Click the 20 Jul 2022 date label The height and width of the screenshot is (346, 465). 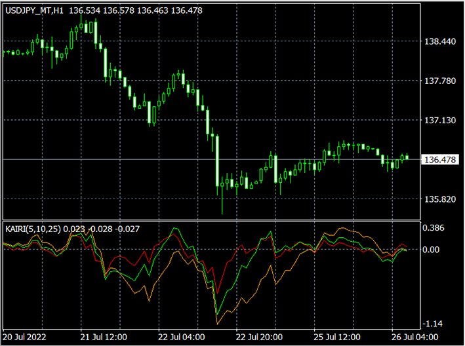tap(24, 337)
